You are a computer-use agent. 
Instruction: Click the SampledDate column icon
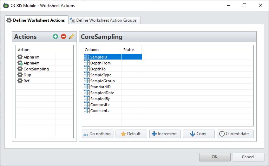click(87, 93)
